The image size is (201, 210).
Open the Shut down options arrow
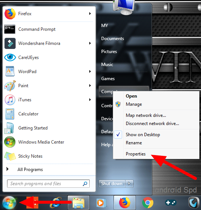(x=129, y=184)
